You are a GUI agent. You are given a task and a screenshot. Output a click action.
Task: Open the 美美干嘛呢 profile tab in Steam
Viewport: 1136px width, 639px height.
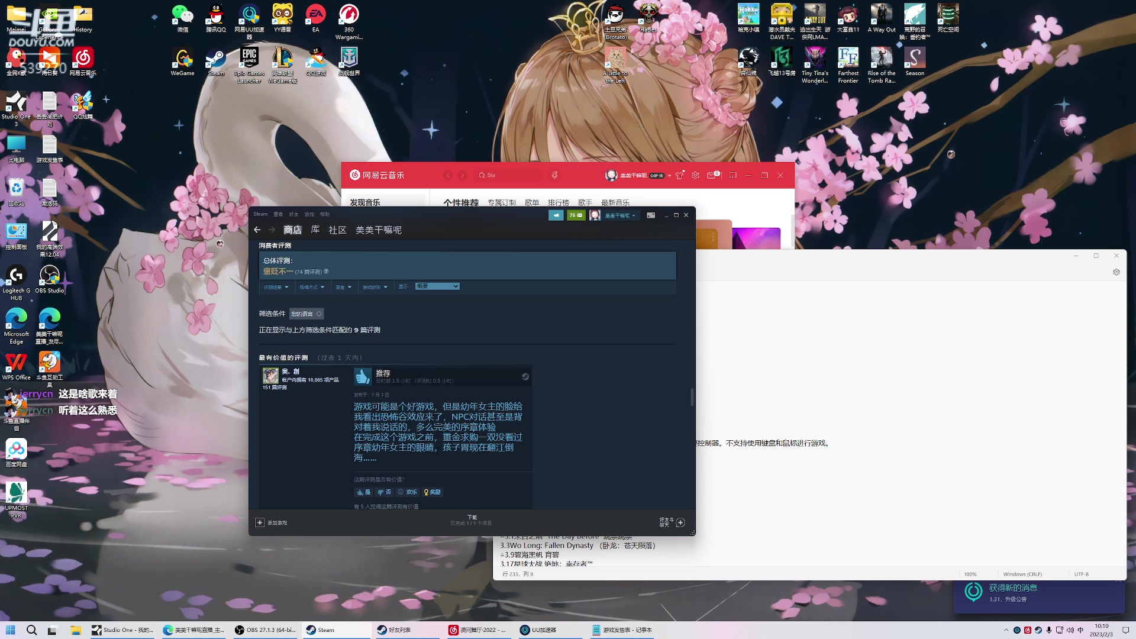379,230
